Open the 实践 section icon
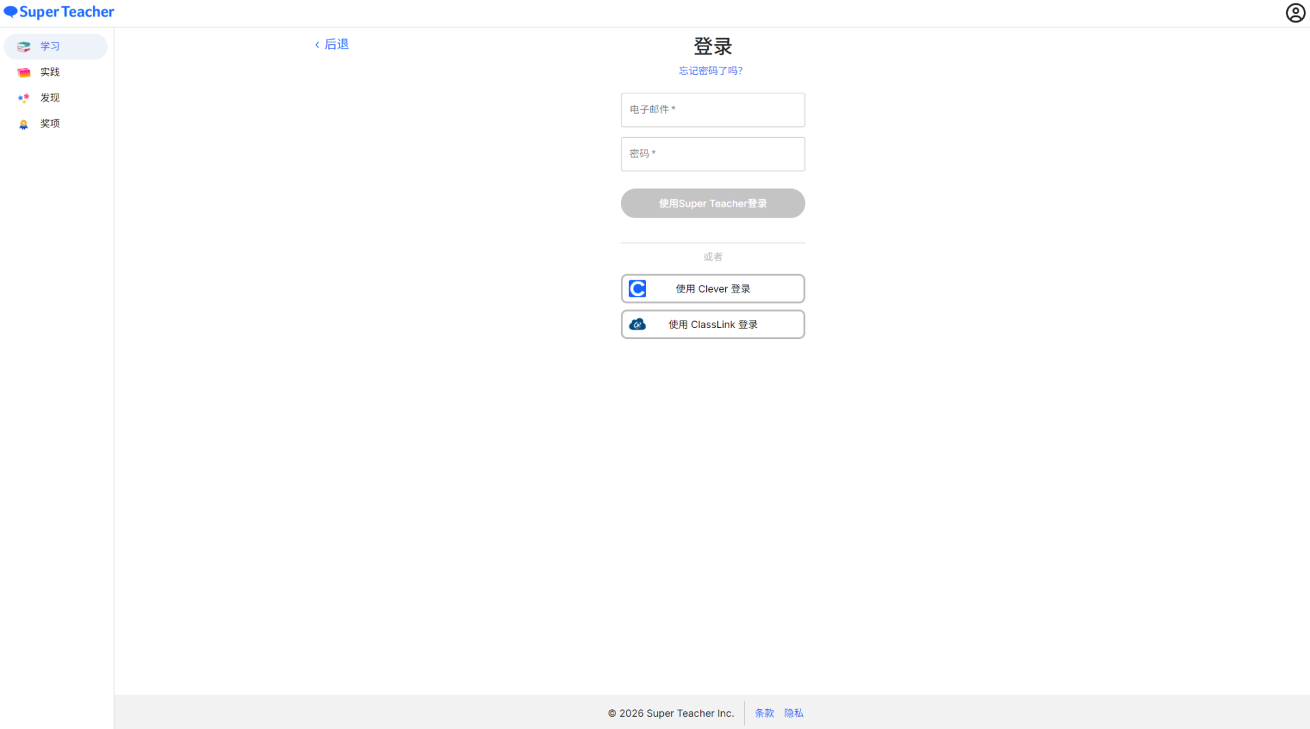 click(x=23, y=72)
